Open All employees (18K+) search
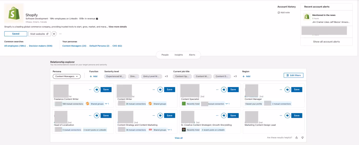The height and width of the screenshot is (145, 359). (15, 46)
